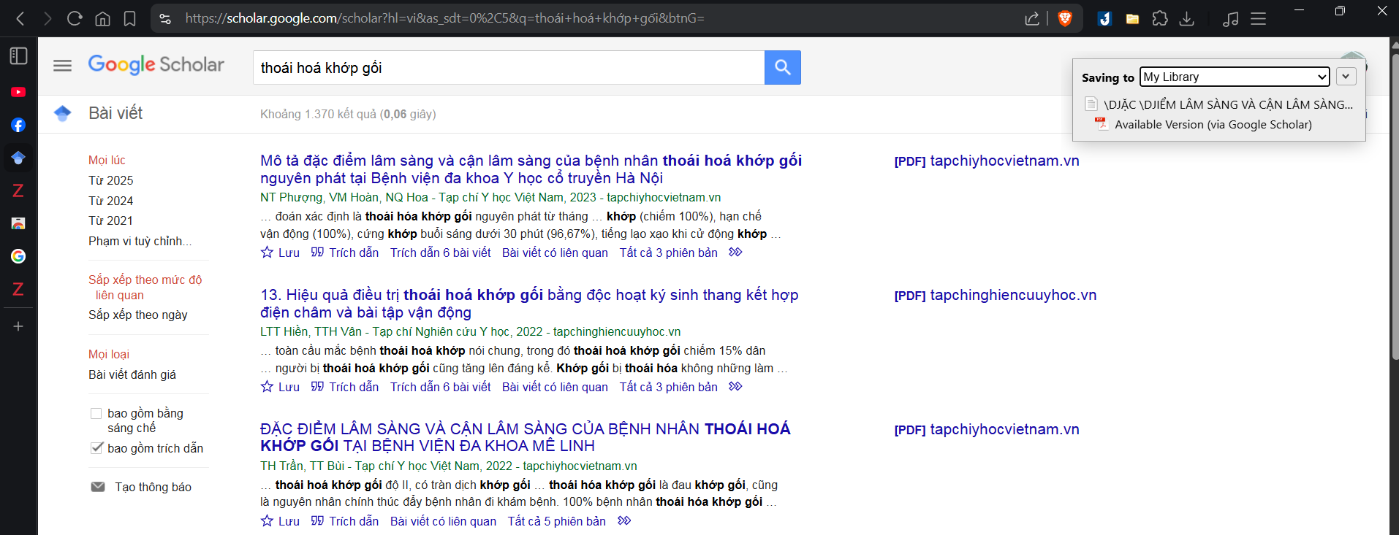Expand more options arrow for first result

[735, 252]
